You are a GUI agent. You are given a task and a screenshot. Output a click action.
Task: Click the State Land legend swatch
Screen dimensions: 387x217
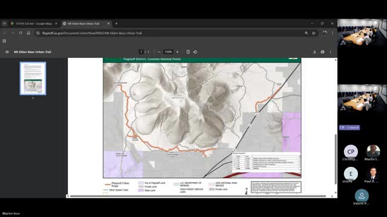141,190
